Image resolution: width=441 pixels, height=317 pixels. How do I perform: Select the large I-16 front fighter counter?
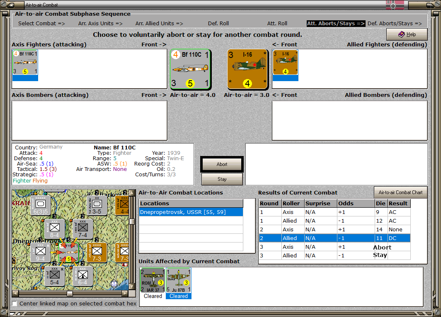pyautogui.click(x=247, y=70)
